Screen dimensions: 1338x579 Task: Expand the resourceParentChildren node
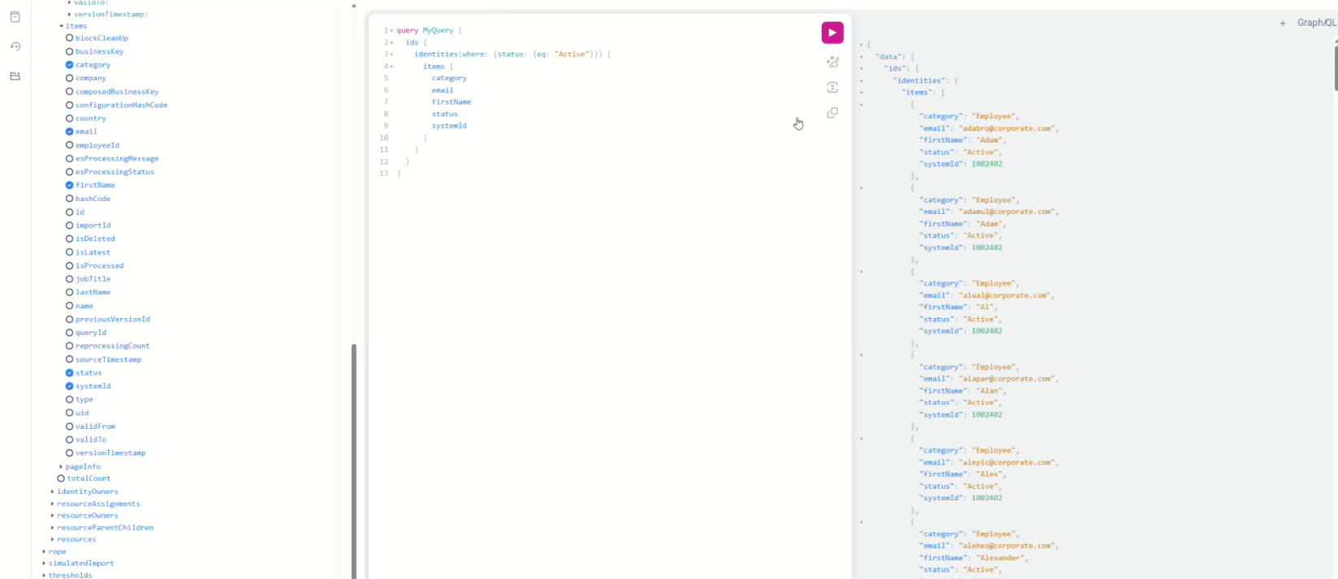53,527
